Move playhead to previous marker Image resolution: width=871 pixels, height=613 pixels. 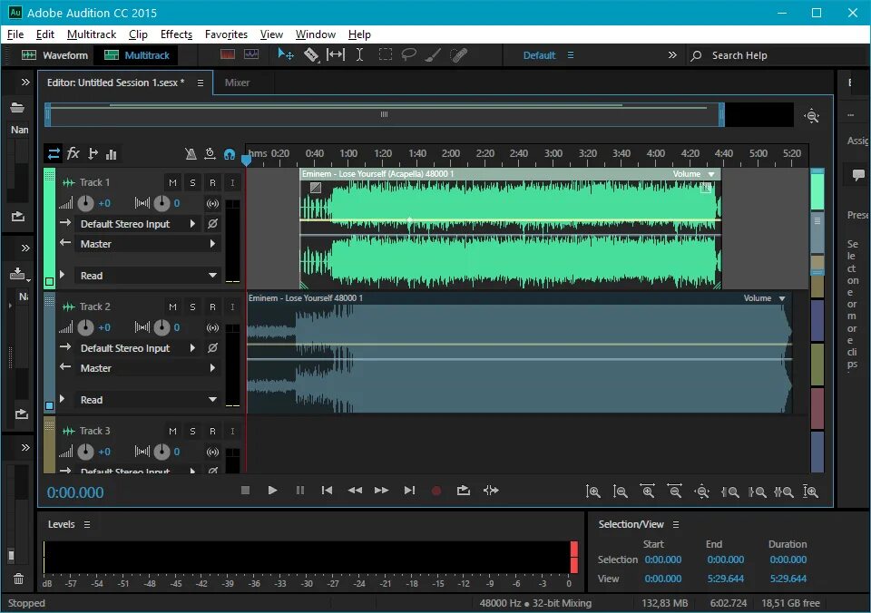point(328,491)
